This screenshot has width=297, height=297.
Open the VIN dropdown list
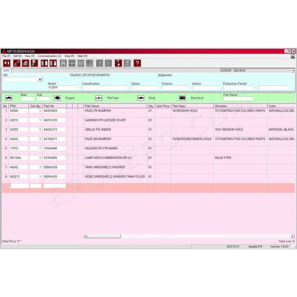pos(40,79)
